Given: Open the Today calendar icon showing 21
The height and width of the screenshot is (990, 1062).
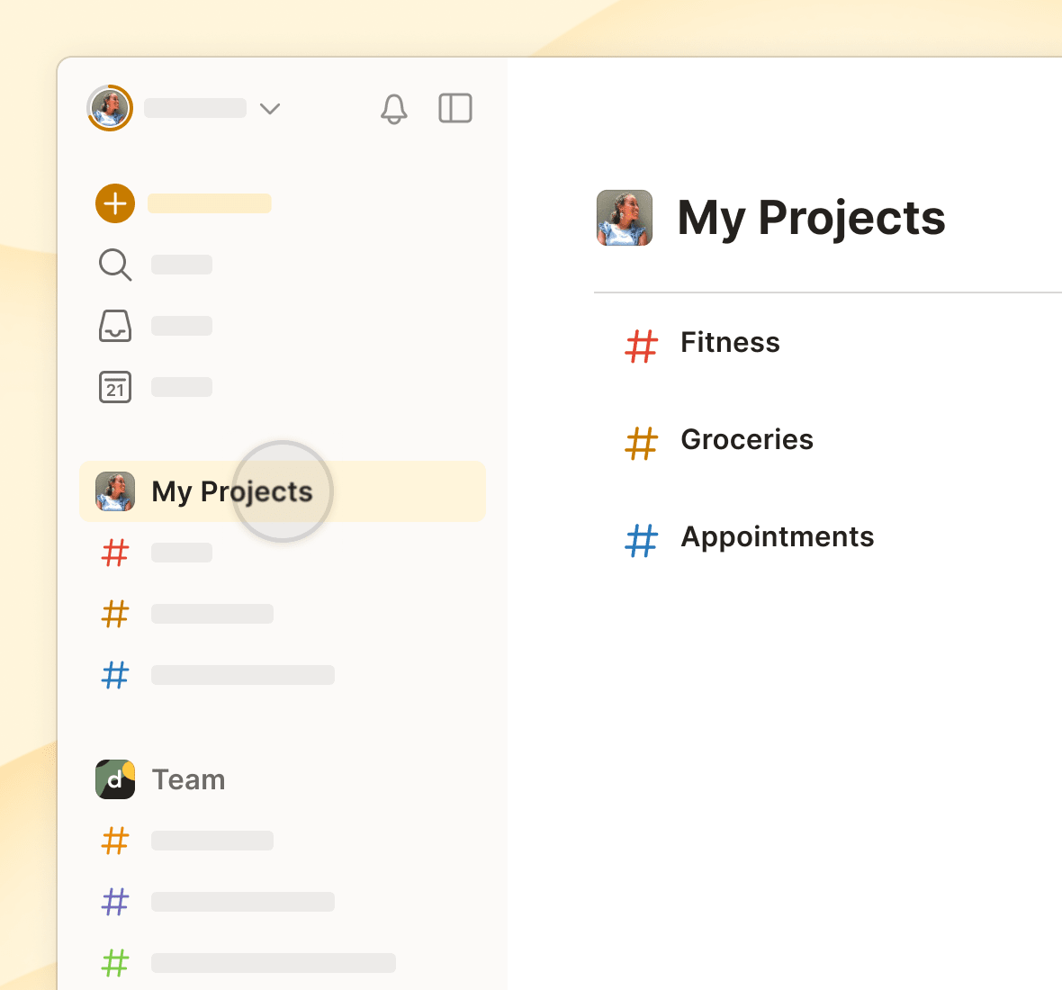Looking at the screenshot, I should pyautogui.click(x=115, y=387).
